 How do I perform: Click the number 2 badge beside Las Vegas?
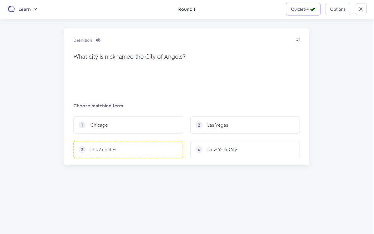199,125
